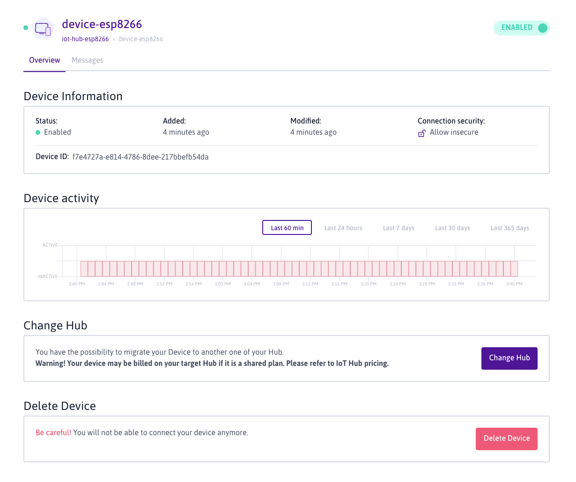This screenshot has height=482, width=576.
Task: Click the device icon beside the title
Action: [x=43, y=29]
